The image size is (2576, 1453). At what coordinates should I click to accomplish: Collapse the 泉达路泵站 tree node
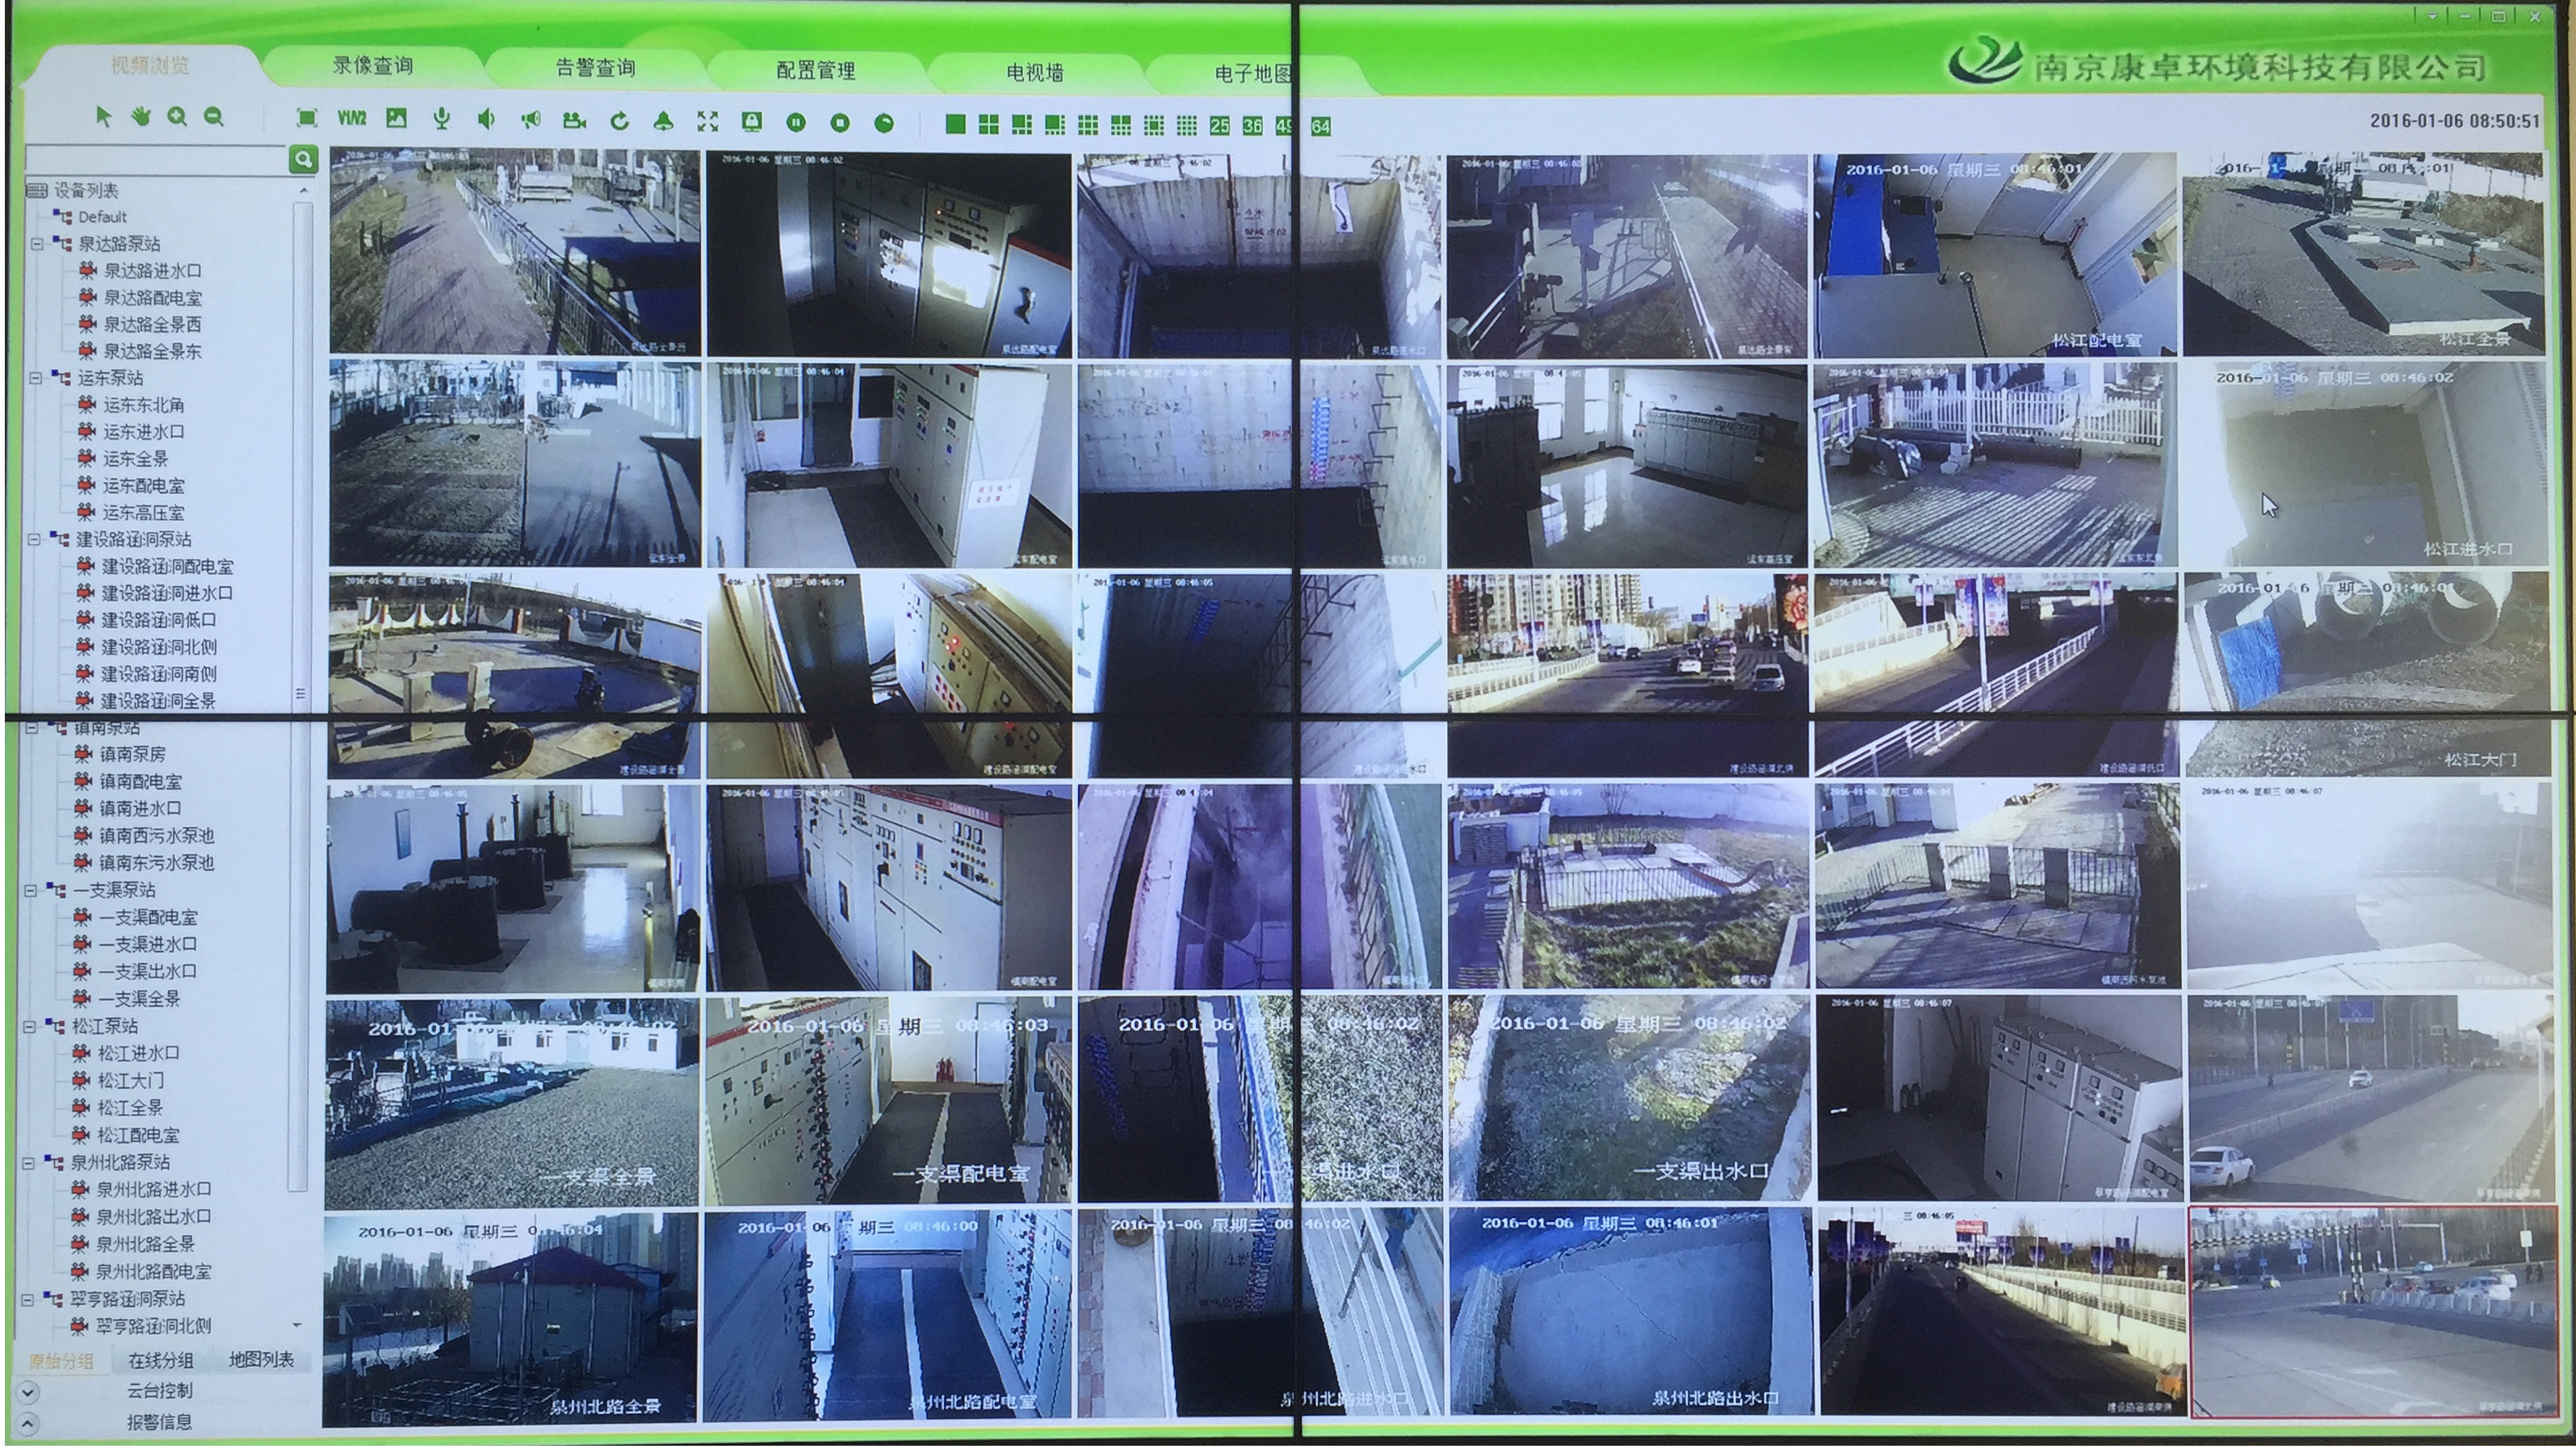[37, 244]
